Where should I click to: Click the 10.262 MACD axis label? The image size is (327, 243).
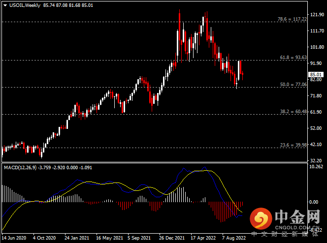(x=316, y=167)
